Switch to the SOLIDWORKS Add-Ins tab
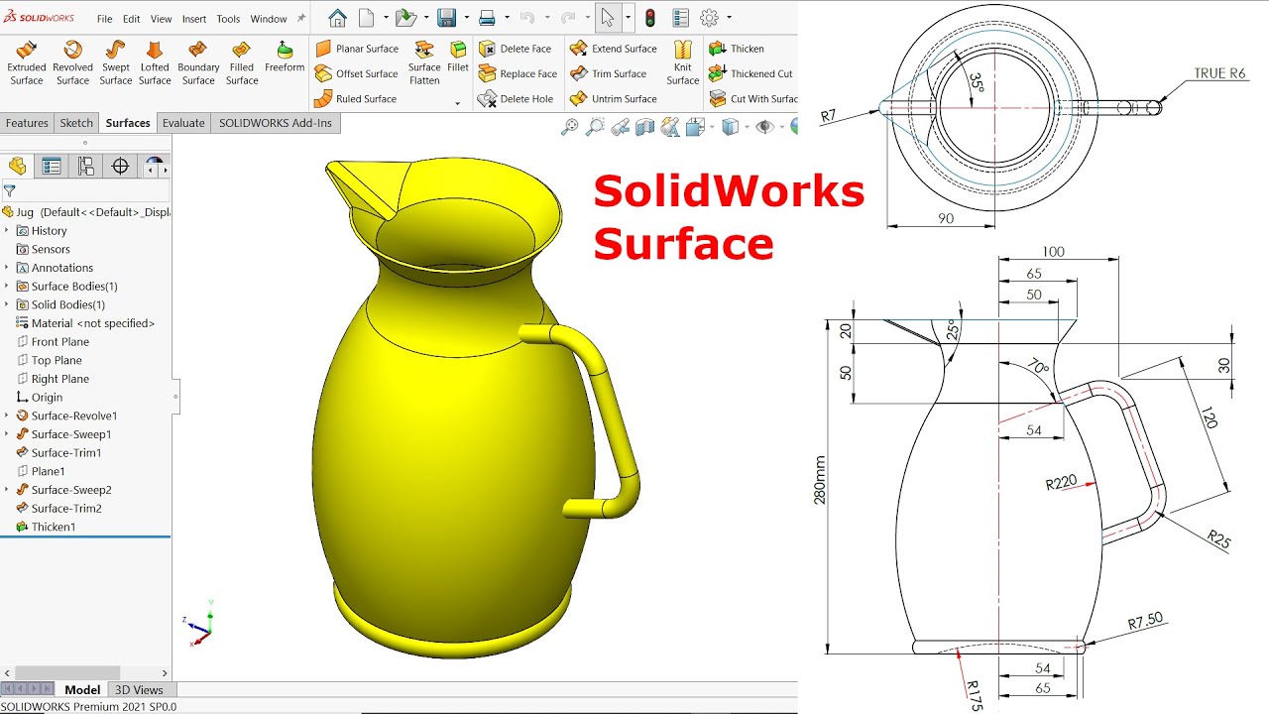The width and height of the screenshot is (1269, 714). (277, 123)
